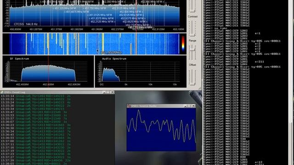Viewport: 294px width, 165px height.
Task: Select the 452.2125 MHz NFM bookmark label
Action: 103,22
